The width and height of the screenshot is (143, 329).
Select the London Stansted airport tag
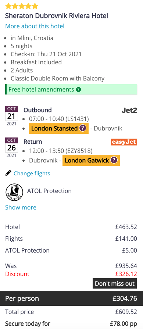click(59, 128)
